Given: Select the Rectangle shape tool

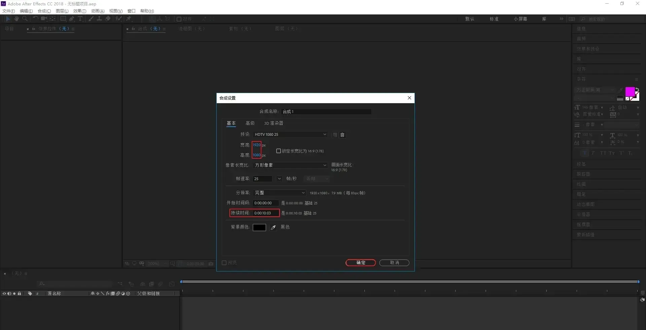Looking at the screenshot, I should coord(63,19).
